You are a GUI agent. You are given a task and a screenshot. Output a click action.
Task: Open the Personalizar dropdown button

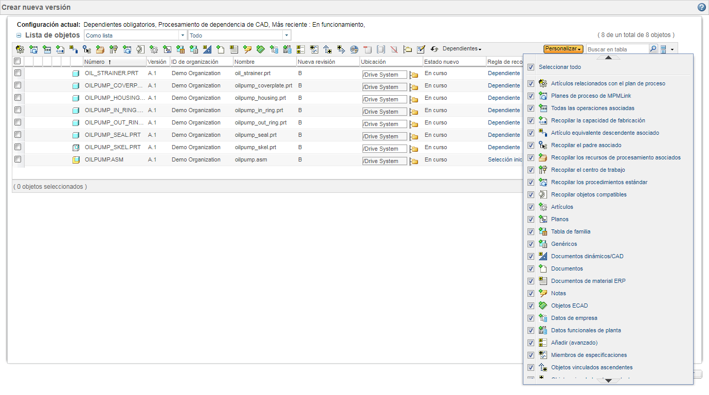(563, 49)
